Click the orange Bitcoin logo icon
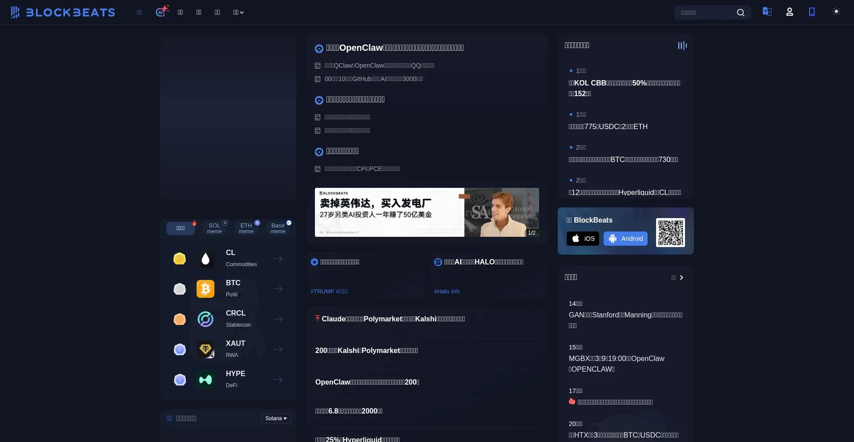 (205, 289)
